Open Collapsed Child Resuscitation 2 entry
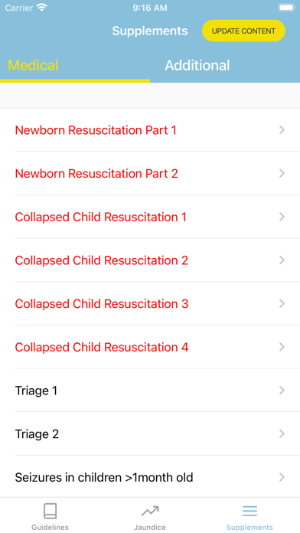This screenshot has width=300, height=533. click(150, 260)
